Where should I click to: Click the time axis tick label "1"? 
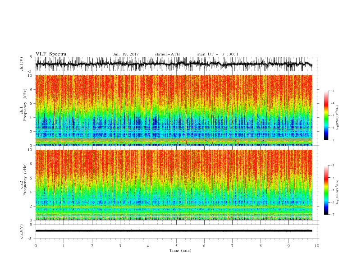[64, 246]
